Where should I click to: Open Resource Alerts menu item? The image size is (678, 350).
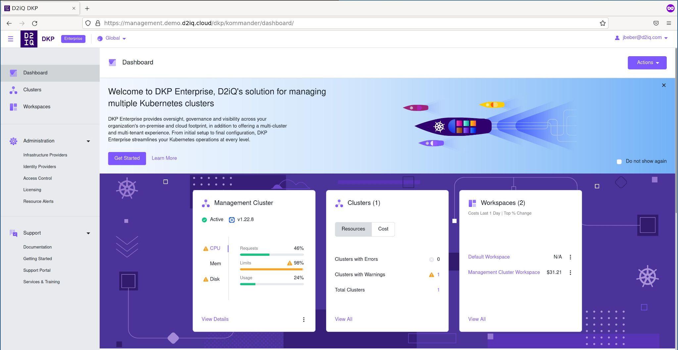[38, 201]
